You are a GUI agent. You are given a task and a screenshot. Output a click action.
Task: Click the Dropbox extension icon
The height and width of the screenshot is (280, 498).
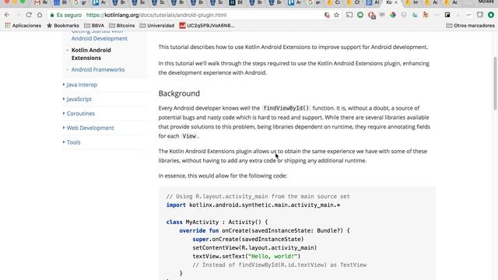point(404,15)
